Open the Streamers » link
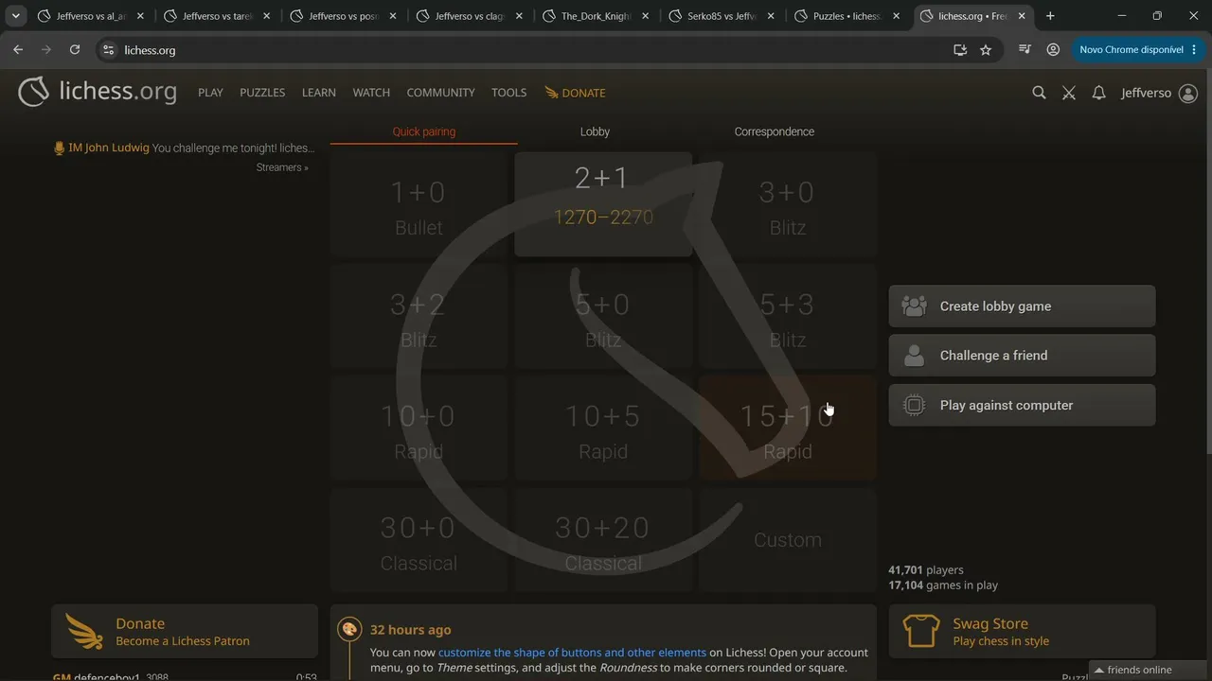This screenshot has height=681, width=1212. pyautogui.click(x=282, y=167)
